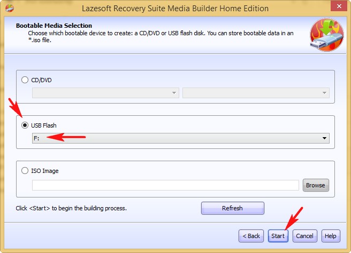The width and height of the screenshot is (351, 253).
Task: Click the Refresh button
Action: pyautogui.click(x=232, y=208)
